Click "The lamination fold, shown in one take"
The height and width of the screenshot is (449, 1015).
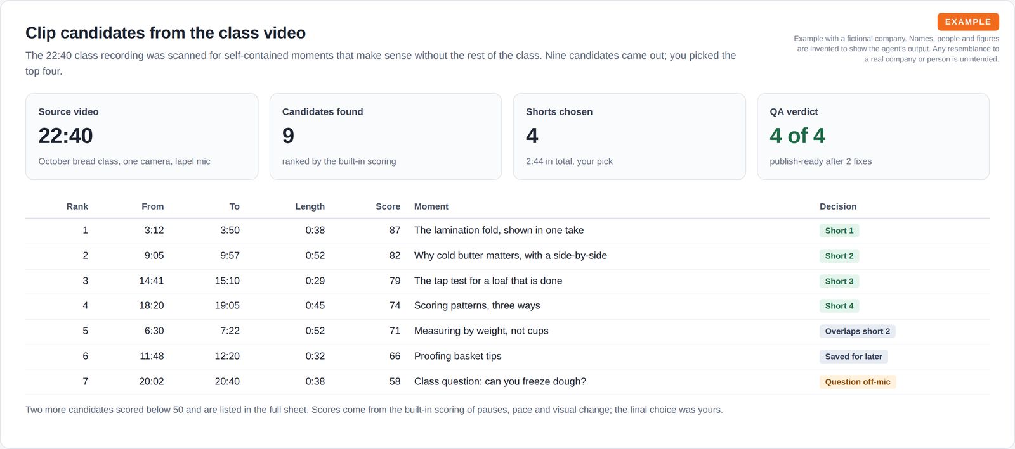[499, 231]
